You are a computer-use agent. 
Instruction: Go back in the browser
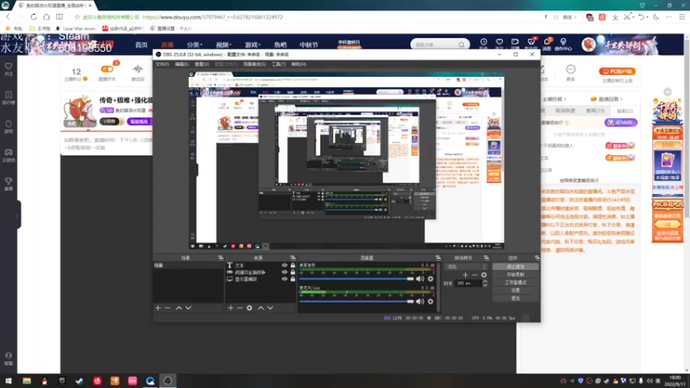8,16
